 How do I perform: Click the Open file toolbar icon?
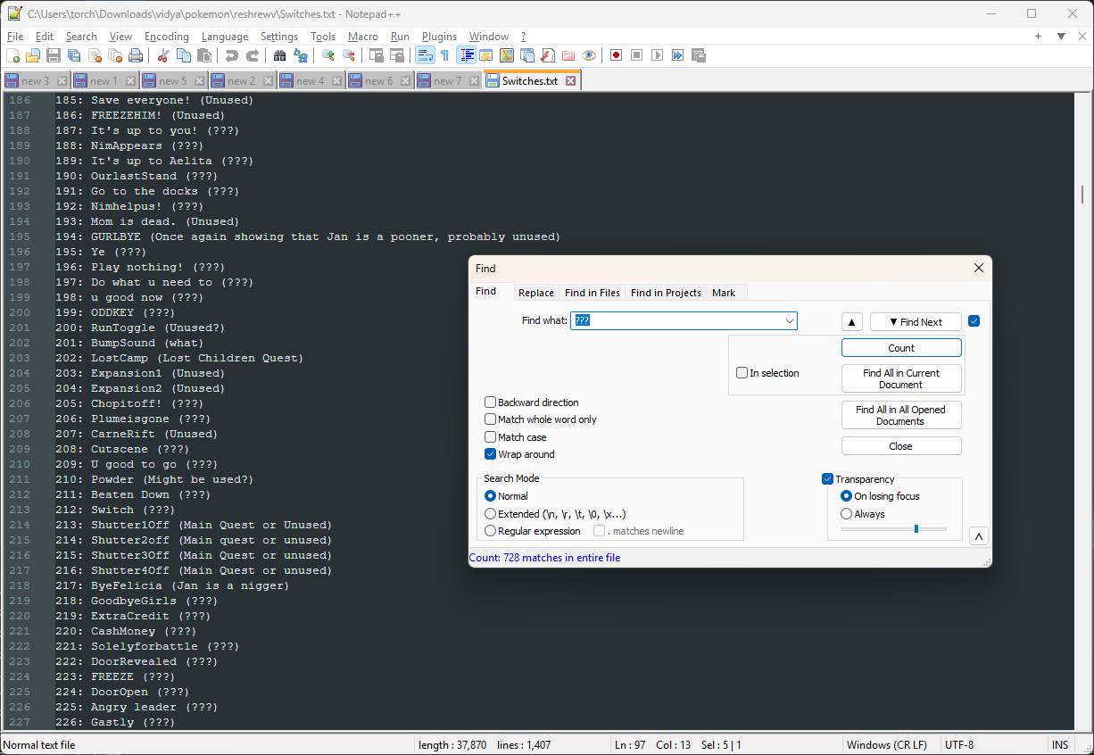point(33,55)
